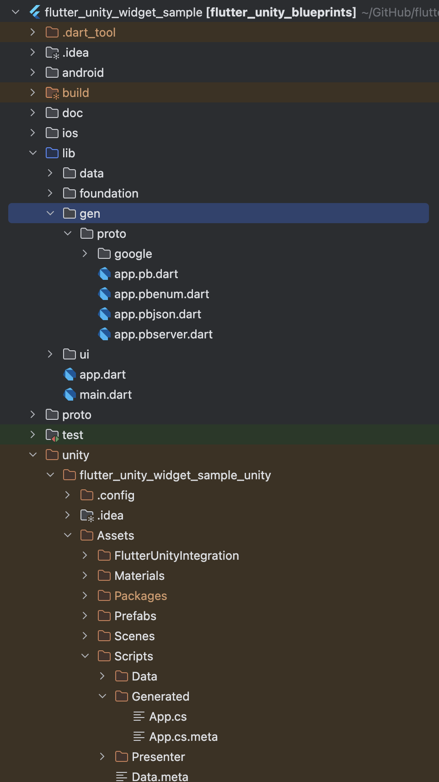Select the Packages folder in Assets

pos(140,596)
